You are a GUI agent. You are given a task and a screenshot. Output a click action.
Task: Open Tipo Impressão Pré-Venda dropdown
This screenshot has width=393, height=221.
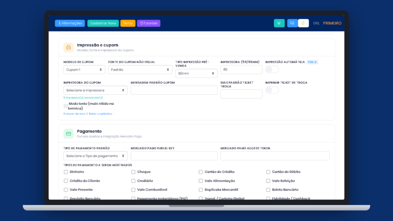pyautogui.click(x=196, y=73)
